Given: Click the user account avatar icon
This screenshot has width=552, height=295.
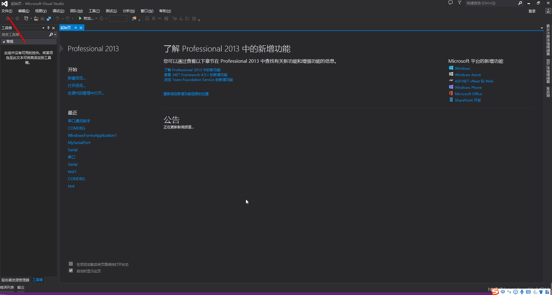Looking at the screenshot, I should pyautogui.click(x=548, y=11).
